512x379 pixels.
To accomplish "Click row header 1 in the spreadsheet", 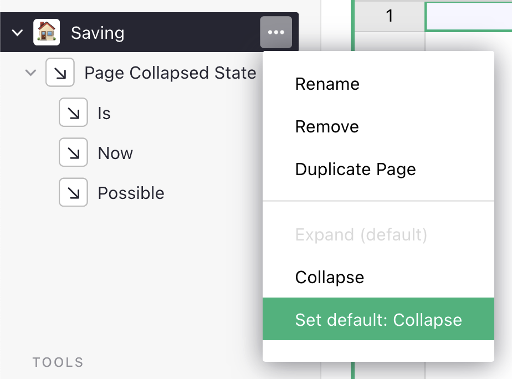I will pyautogui.click(x=389, y=16).
